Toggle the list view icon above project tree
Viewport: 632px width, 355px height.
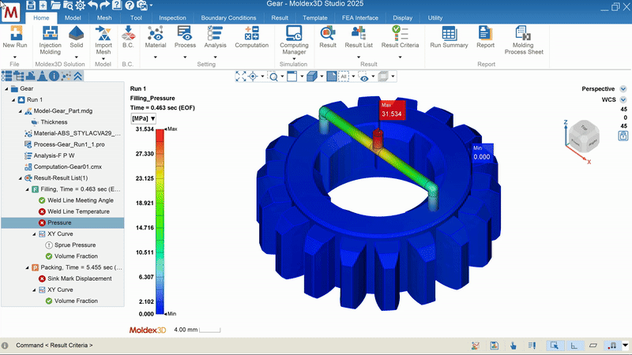(x=7, y=76)
